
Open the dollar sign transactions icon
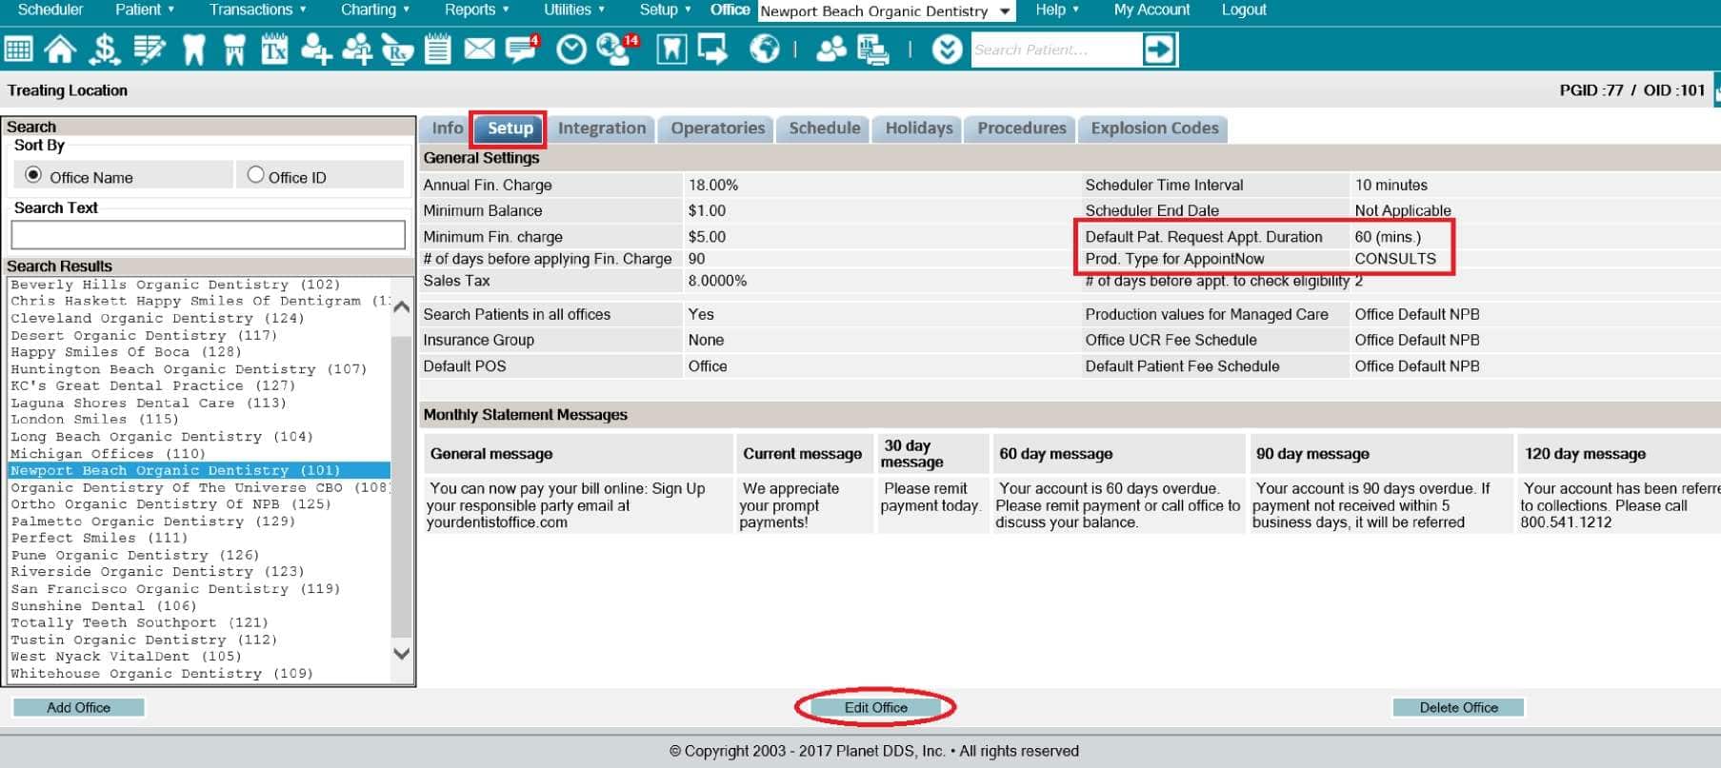[104, 49]
